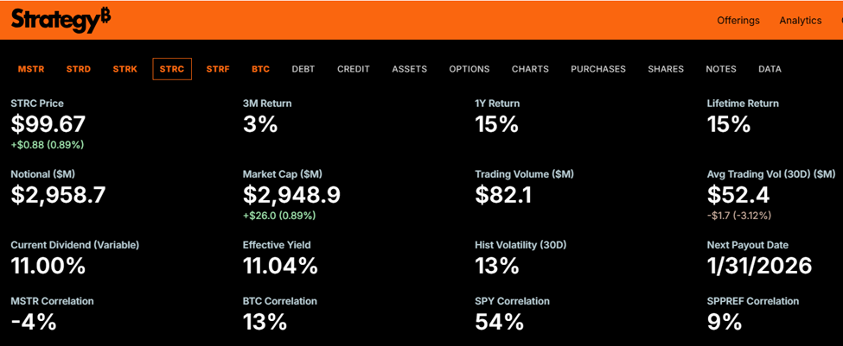Select the ASSETS tab
The image size is (843, 346).
click(x=409, y=69)
